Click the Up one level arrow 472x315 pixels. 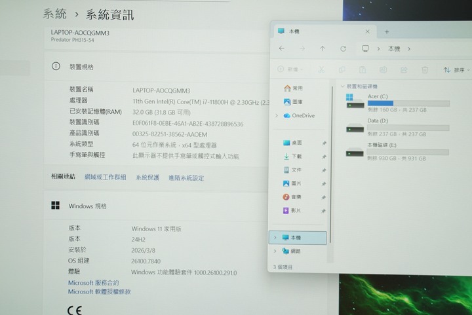pos(322,48)
